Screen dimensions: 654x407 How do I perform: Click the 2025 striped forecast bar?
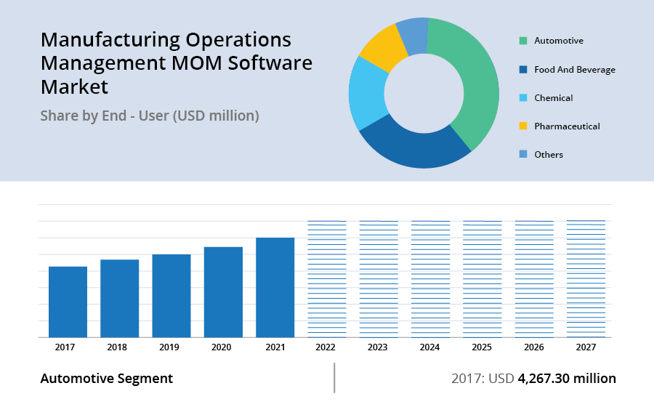click(483, 279)
